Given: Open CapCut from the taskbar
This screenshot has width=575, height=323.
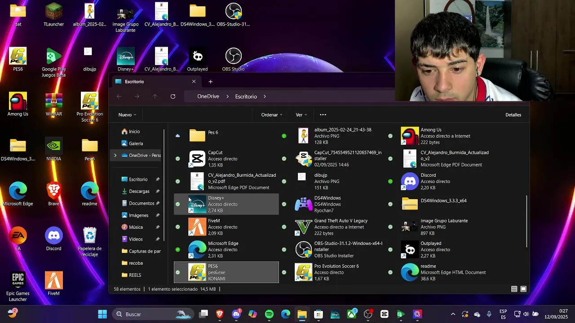Looking at the screenshot, I should [x=384, y=314].
